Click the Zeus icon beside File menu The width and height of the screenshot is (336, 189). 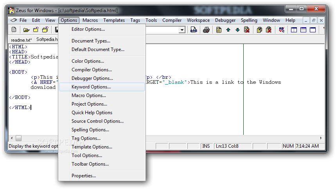(14, 20)
